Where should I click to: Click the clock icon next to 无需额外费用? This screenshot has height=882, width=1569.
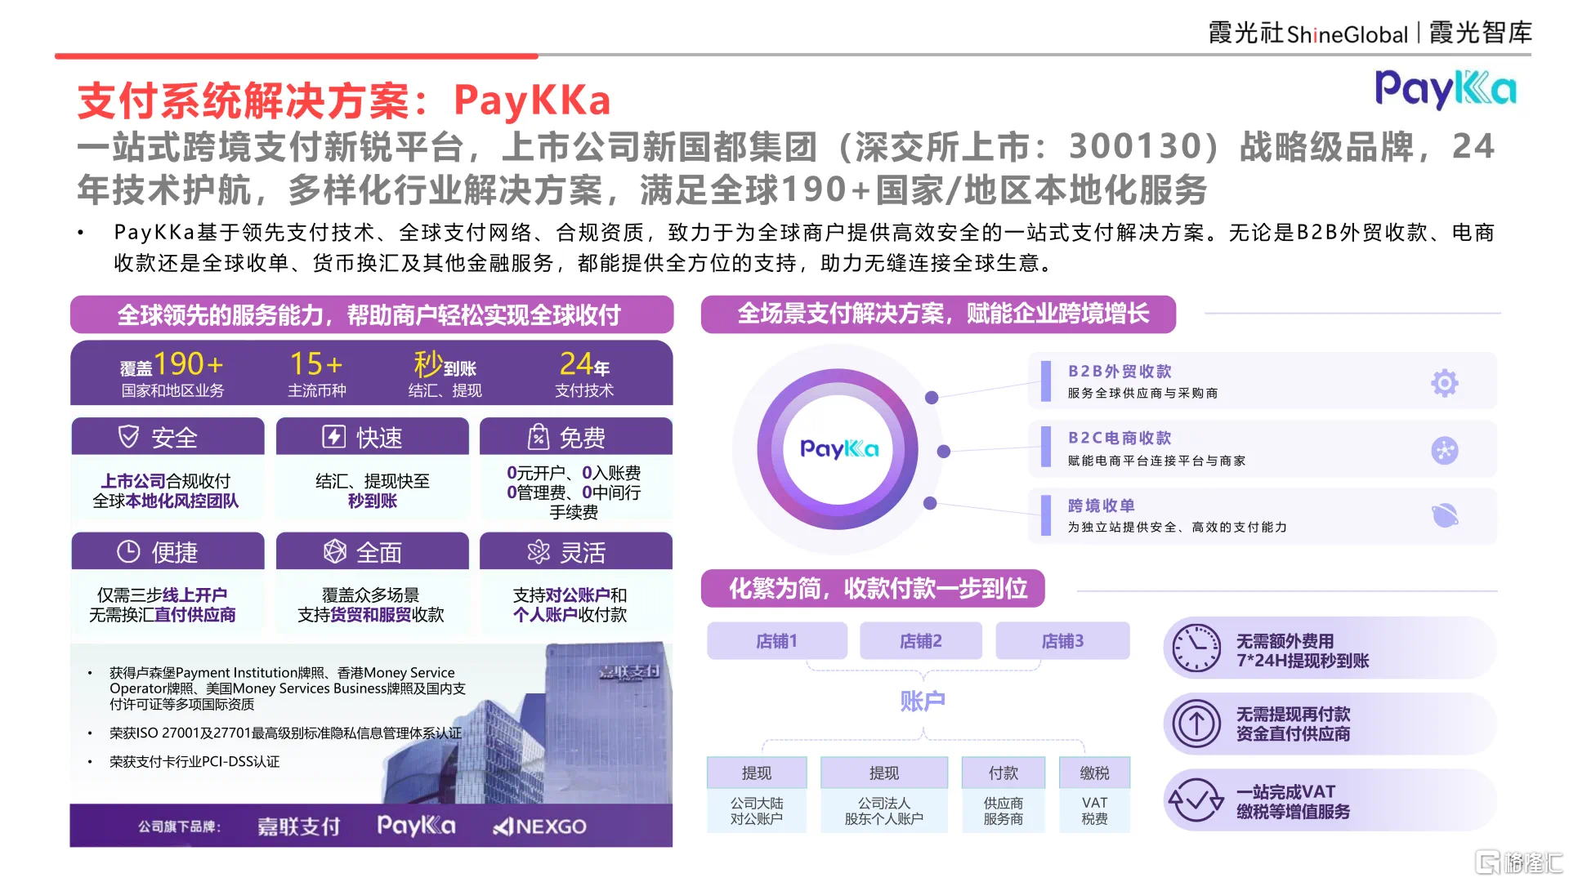1196,648
